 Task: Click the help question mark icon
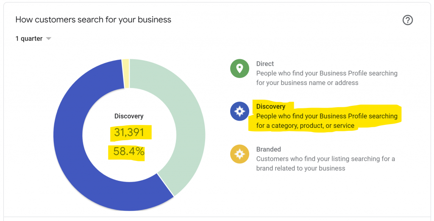407,20
